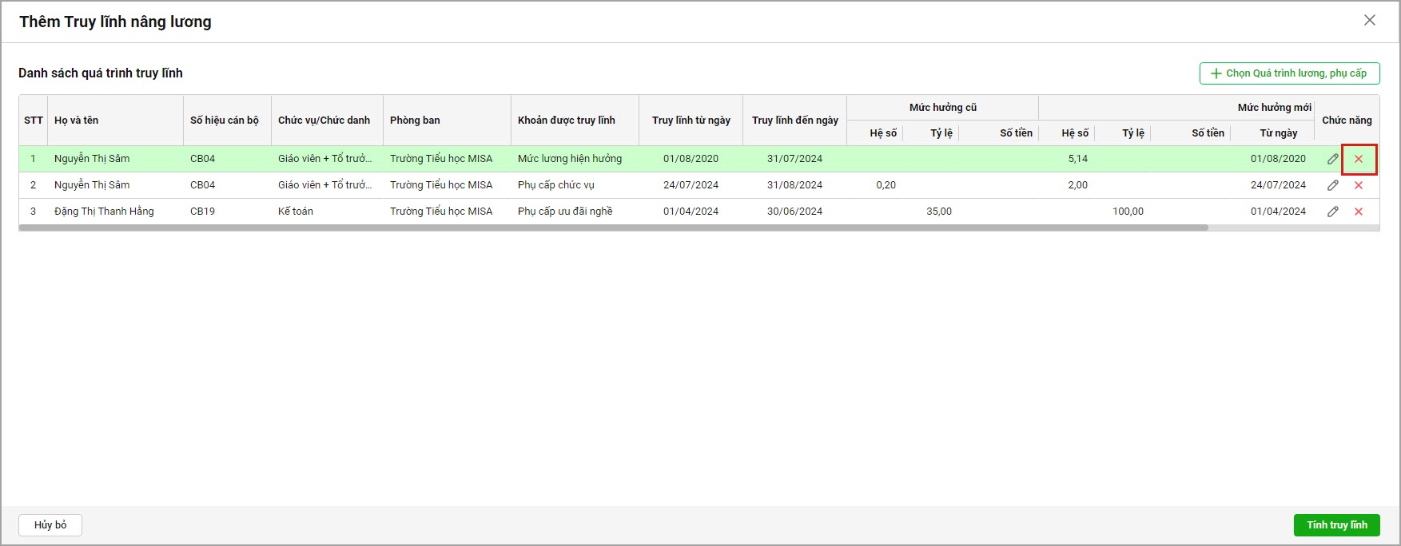The height and width of the screenshot is (546, 1401).
Task: Click the Khoản được truy lĩnh column header
Action: tap(566, 121)
